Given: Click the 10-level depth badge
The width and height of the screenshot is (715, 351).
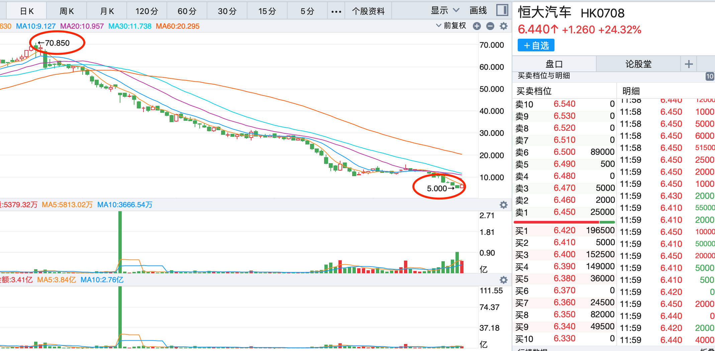Looking at the screenshot, I should pos(710,76).
